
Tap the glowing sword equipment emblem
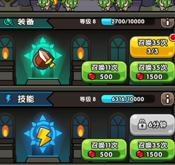coord(43,59)
